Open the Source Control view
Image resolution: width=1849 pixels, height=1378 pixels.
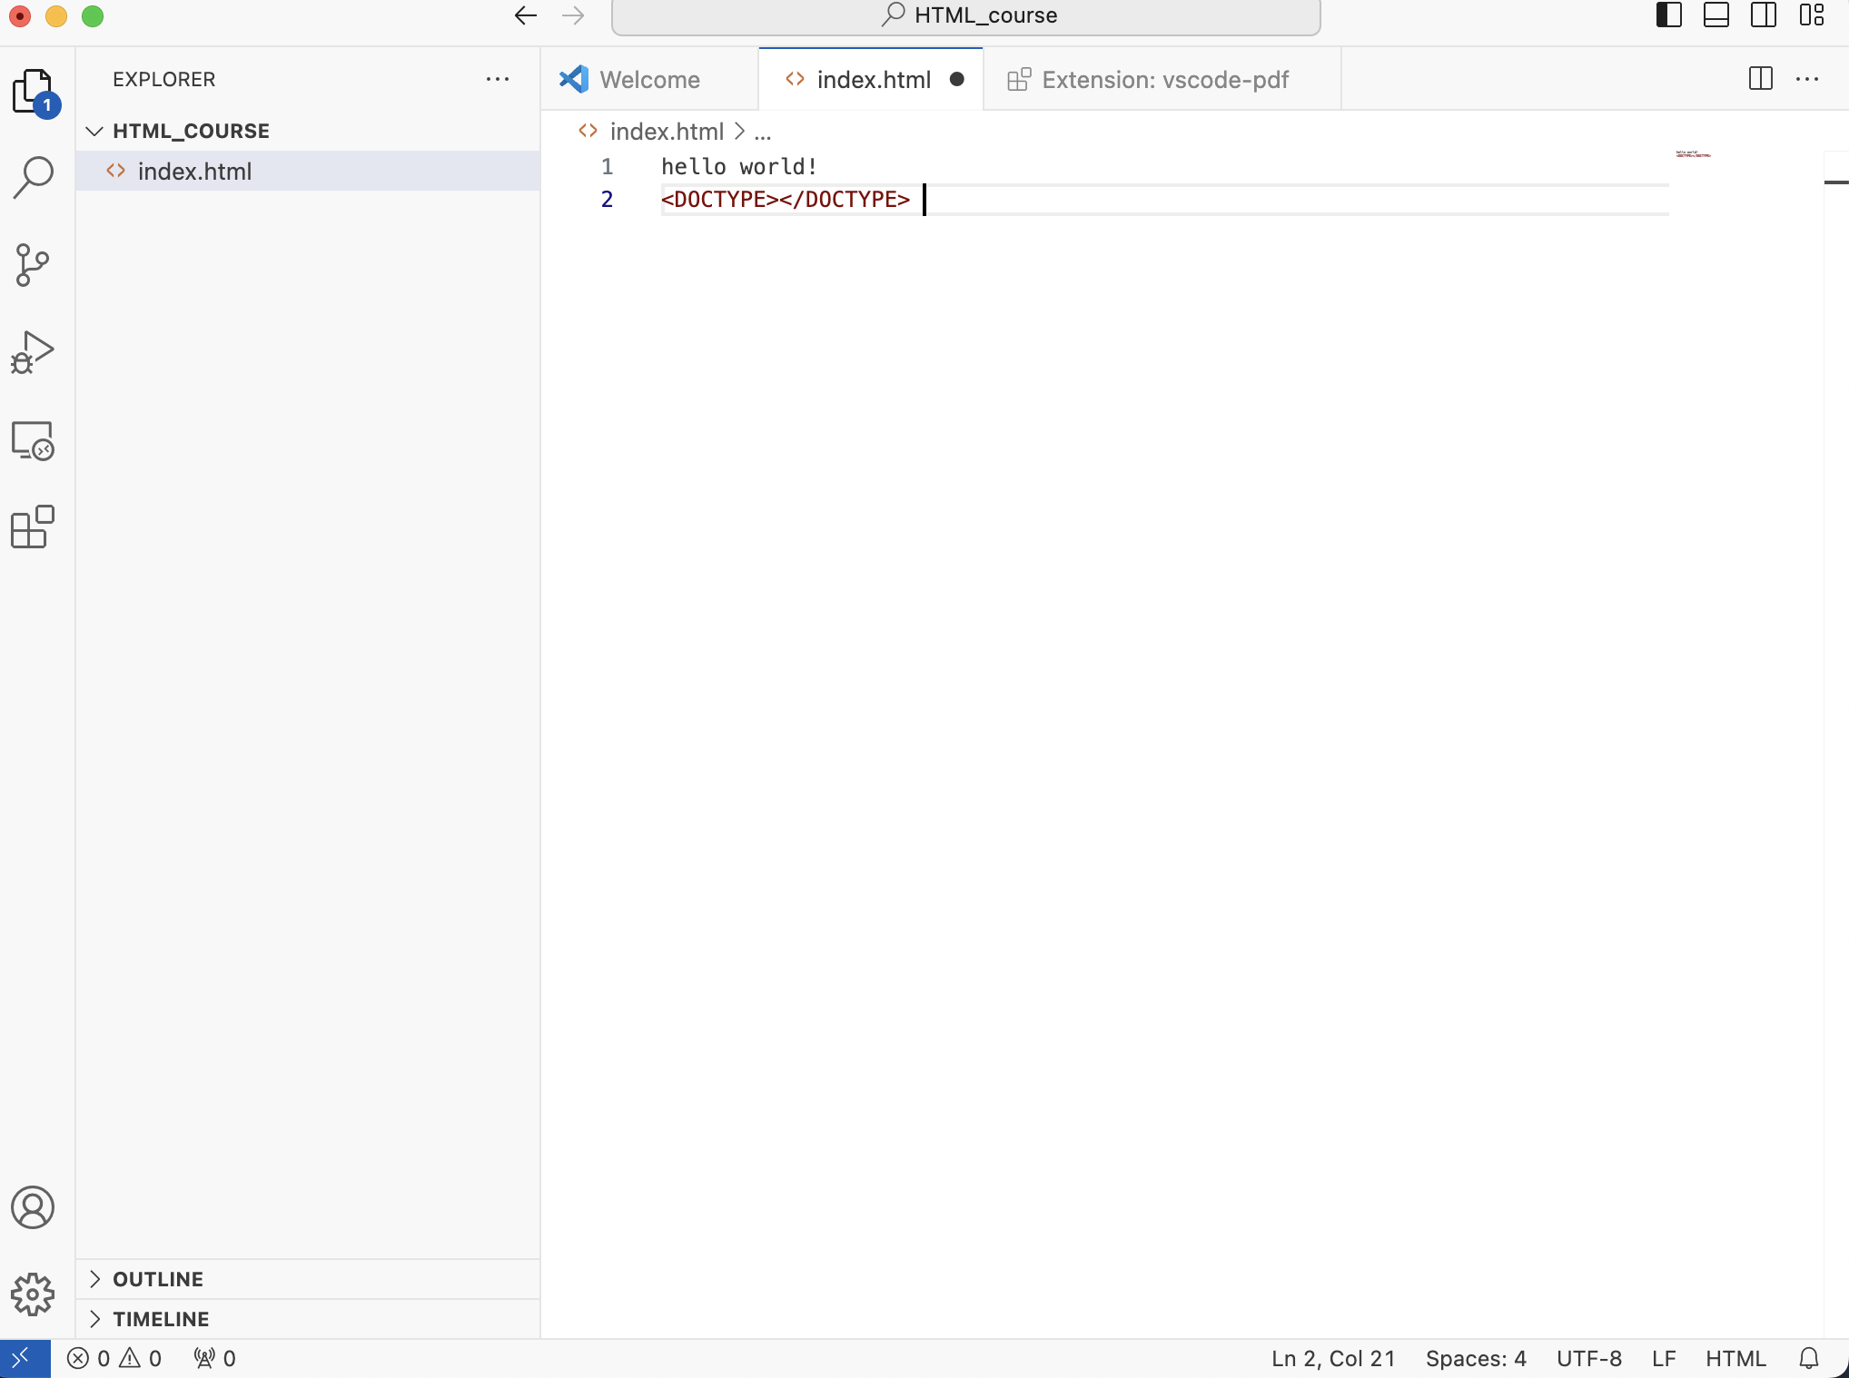point(34,265)
